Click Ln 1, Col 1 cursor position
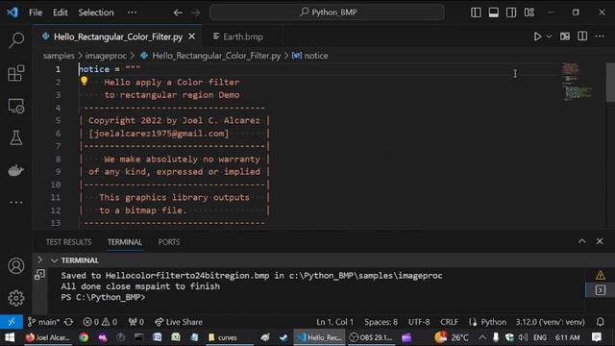 click(334, 322)
